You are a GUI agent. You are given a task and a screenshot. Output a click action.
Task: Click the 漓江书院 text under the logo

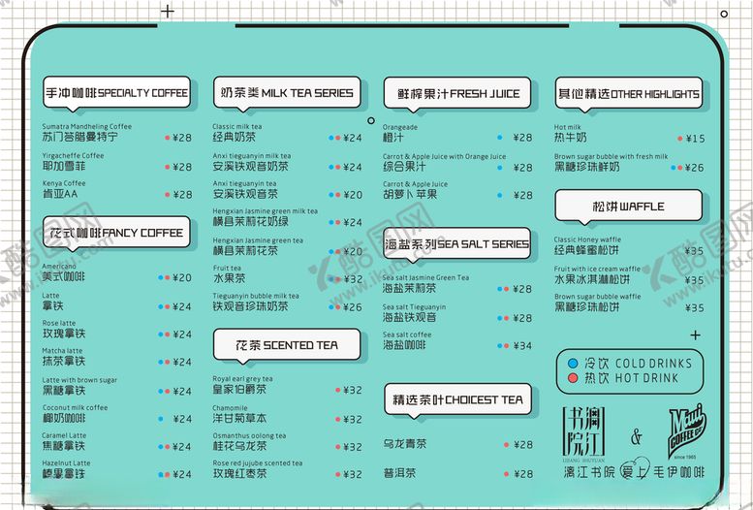(x=589, y=472)
